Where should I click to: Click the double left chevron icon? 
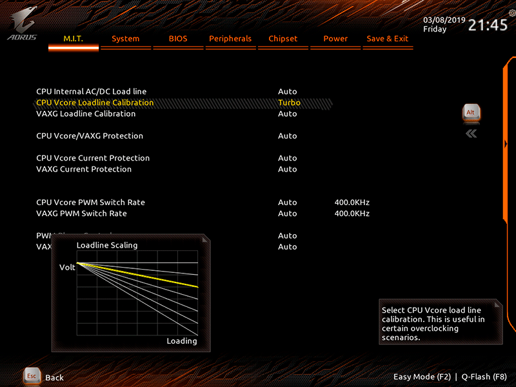pyautogui.click(x=471, y=134)
